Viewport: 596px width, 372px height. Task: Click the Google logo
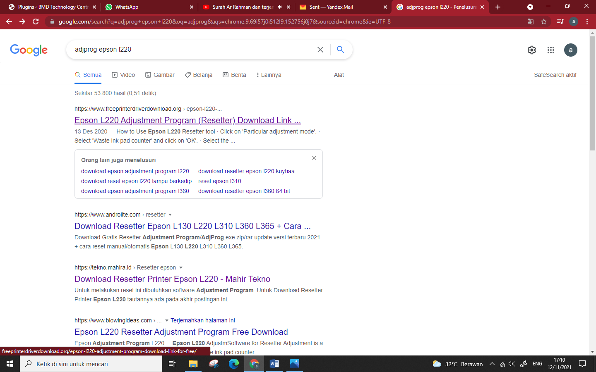click(29, 50)
